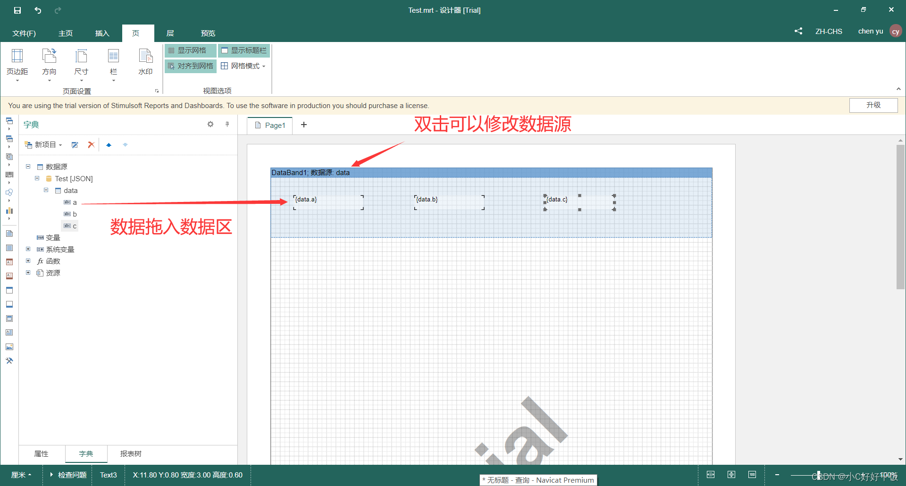Image resolution: width=906 pixels, height=486 pixels.
Task: Select the {data.a} text component
Action: tap(328, 202)
